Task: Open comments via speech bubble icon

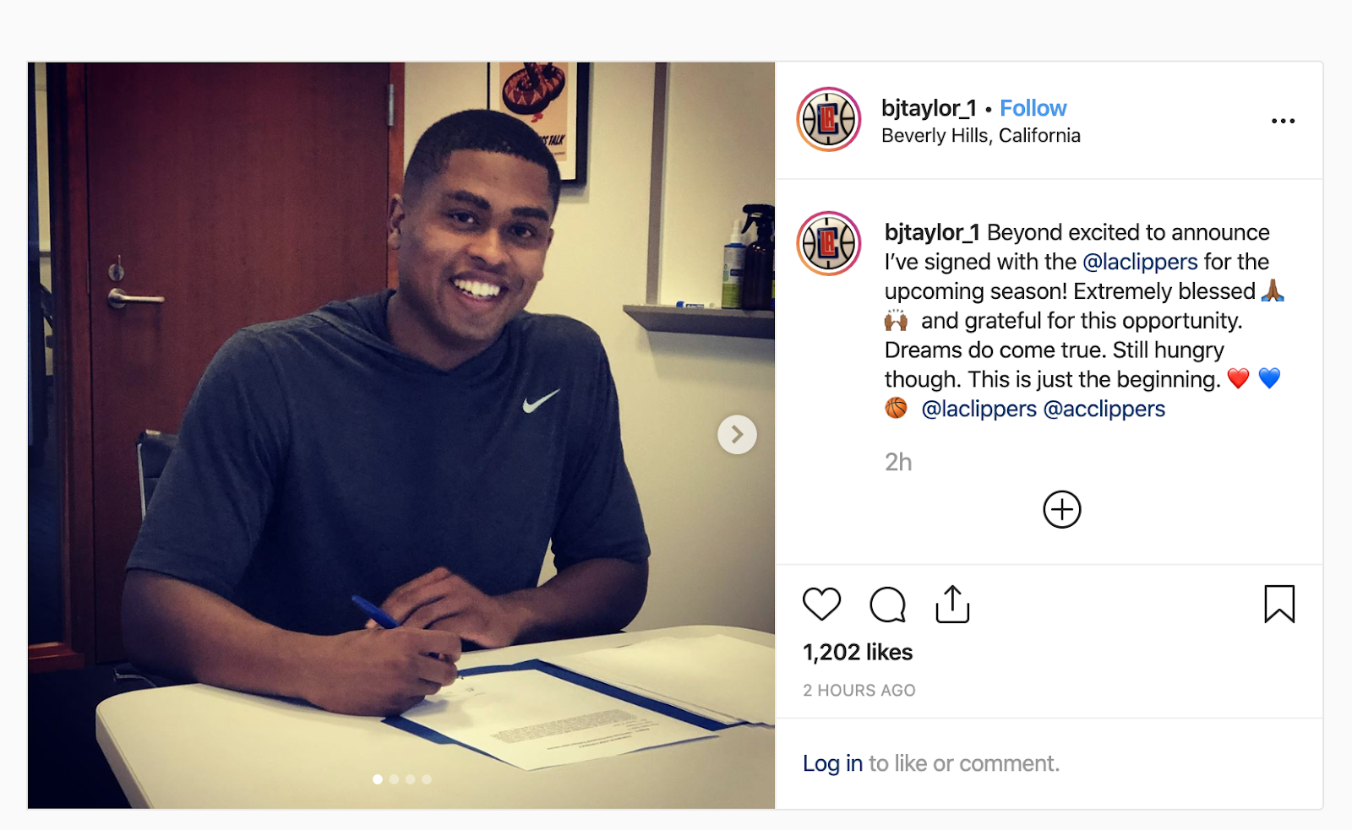Action: click(x=887, y=605)
